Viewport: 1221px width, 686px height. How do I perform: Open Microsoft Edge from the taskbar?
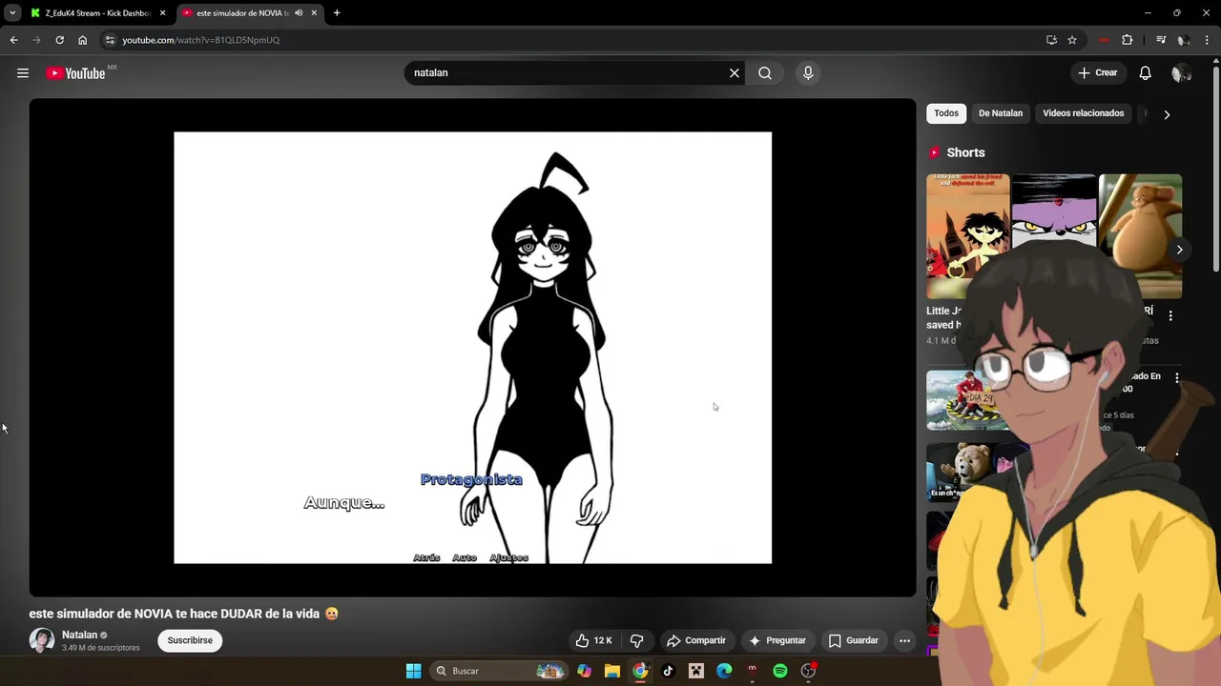724,671
